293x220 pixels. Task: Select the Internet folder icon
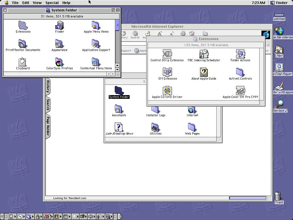(191, 110)
